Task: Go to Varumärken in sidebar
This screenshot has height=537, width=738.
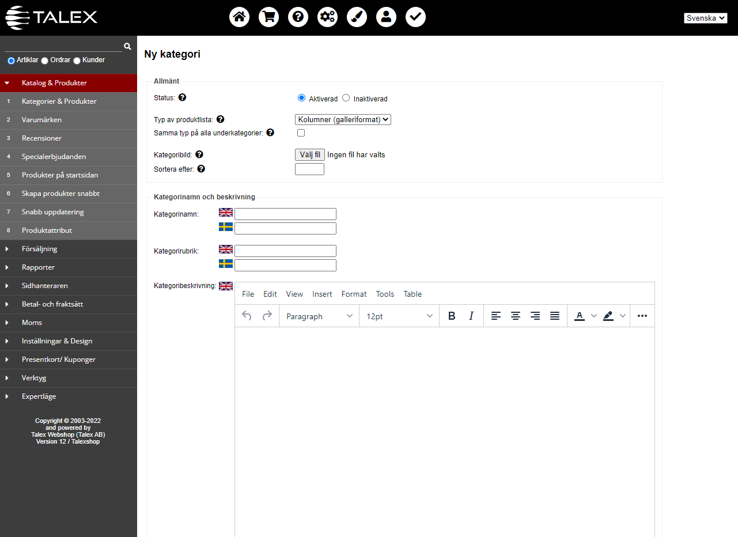Action: click(x=69, y=120)
